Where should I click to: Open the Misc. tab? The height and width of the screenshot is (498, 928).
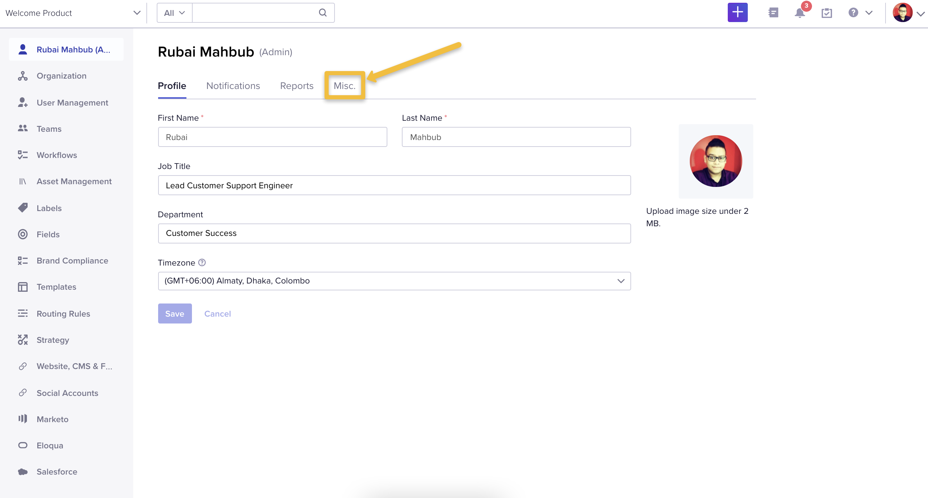tap(345, 86)
